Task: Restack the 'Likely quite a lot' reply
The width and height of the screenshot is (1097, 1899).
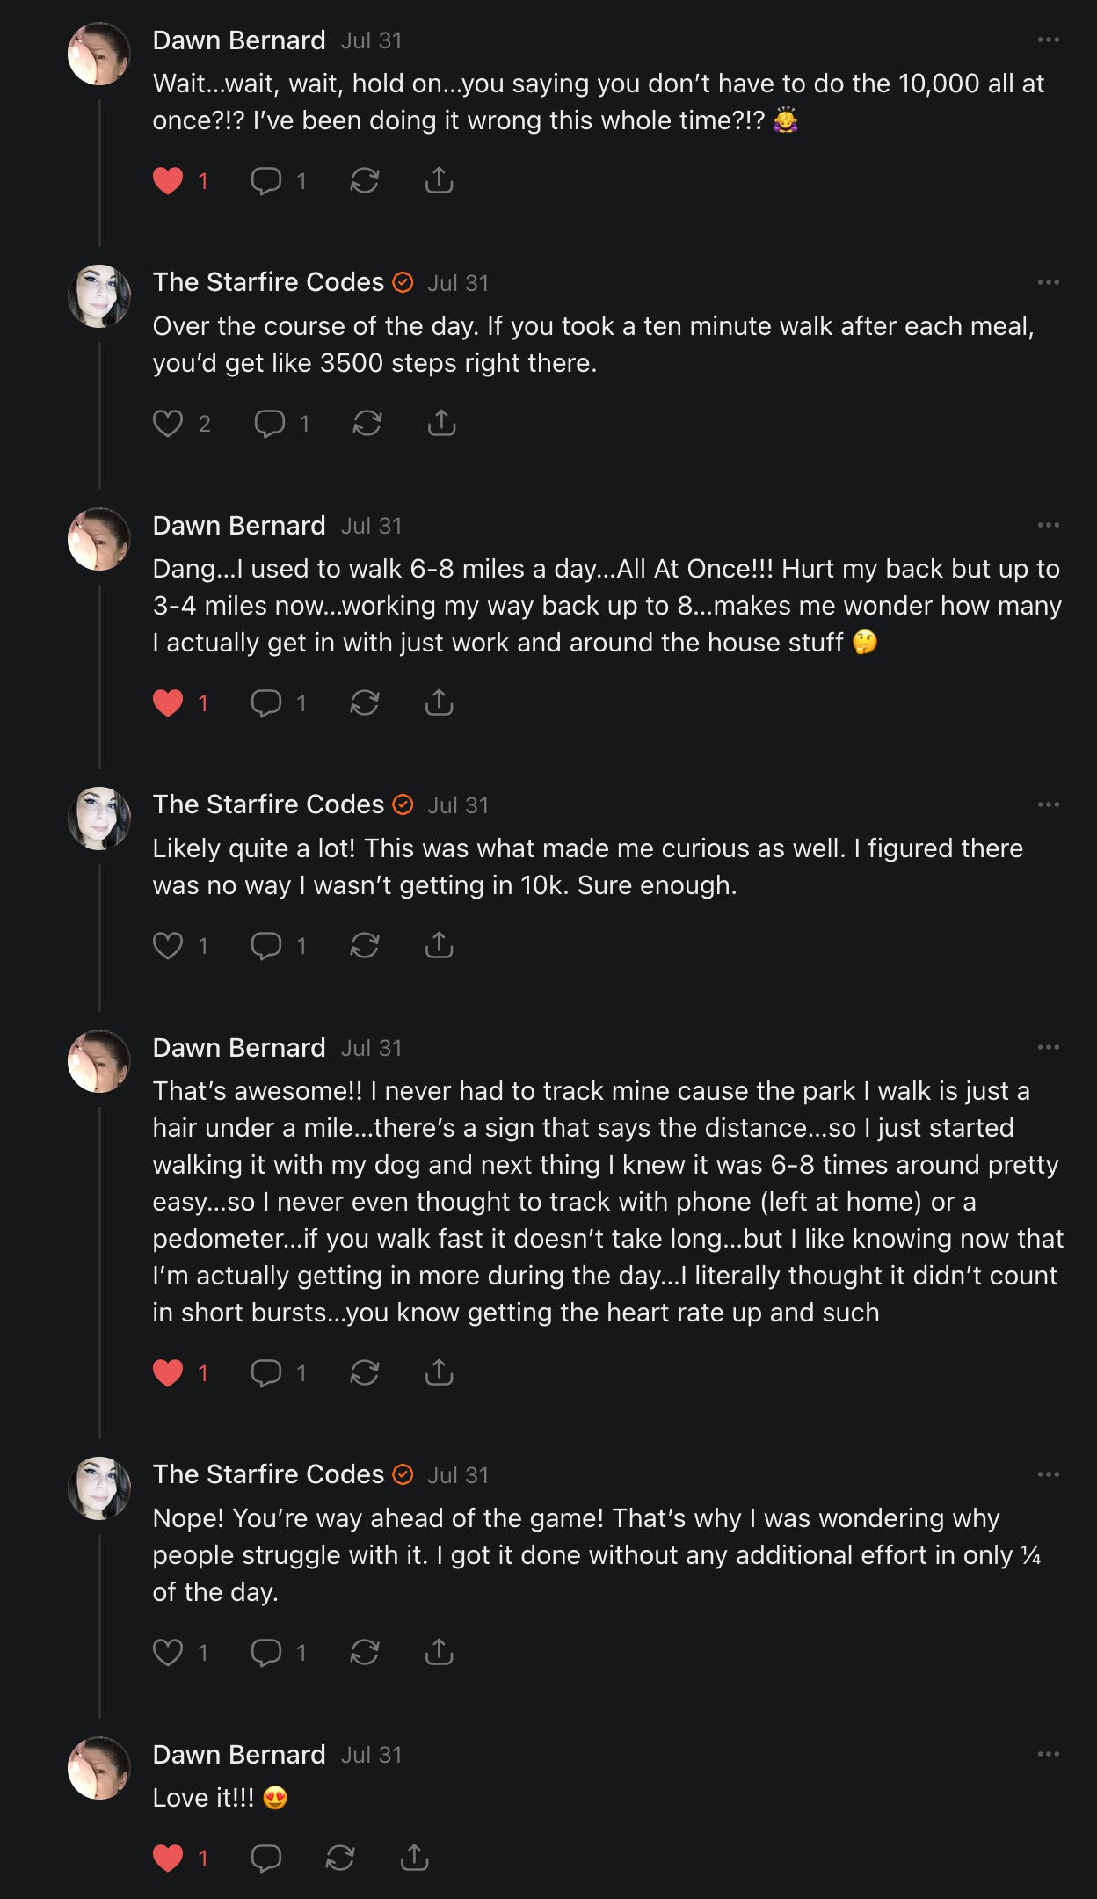Action: [364, 946]
